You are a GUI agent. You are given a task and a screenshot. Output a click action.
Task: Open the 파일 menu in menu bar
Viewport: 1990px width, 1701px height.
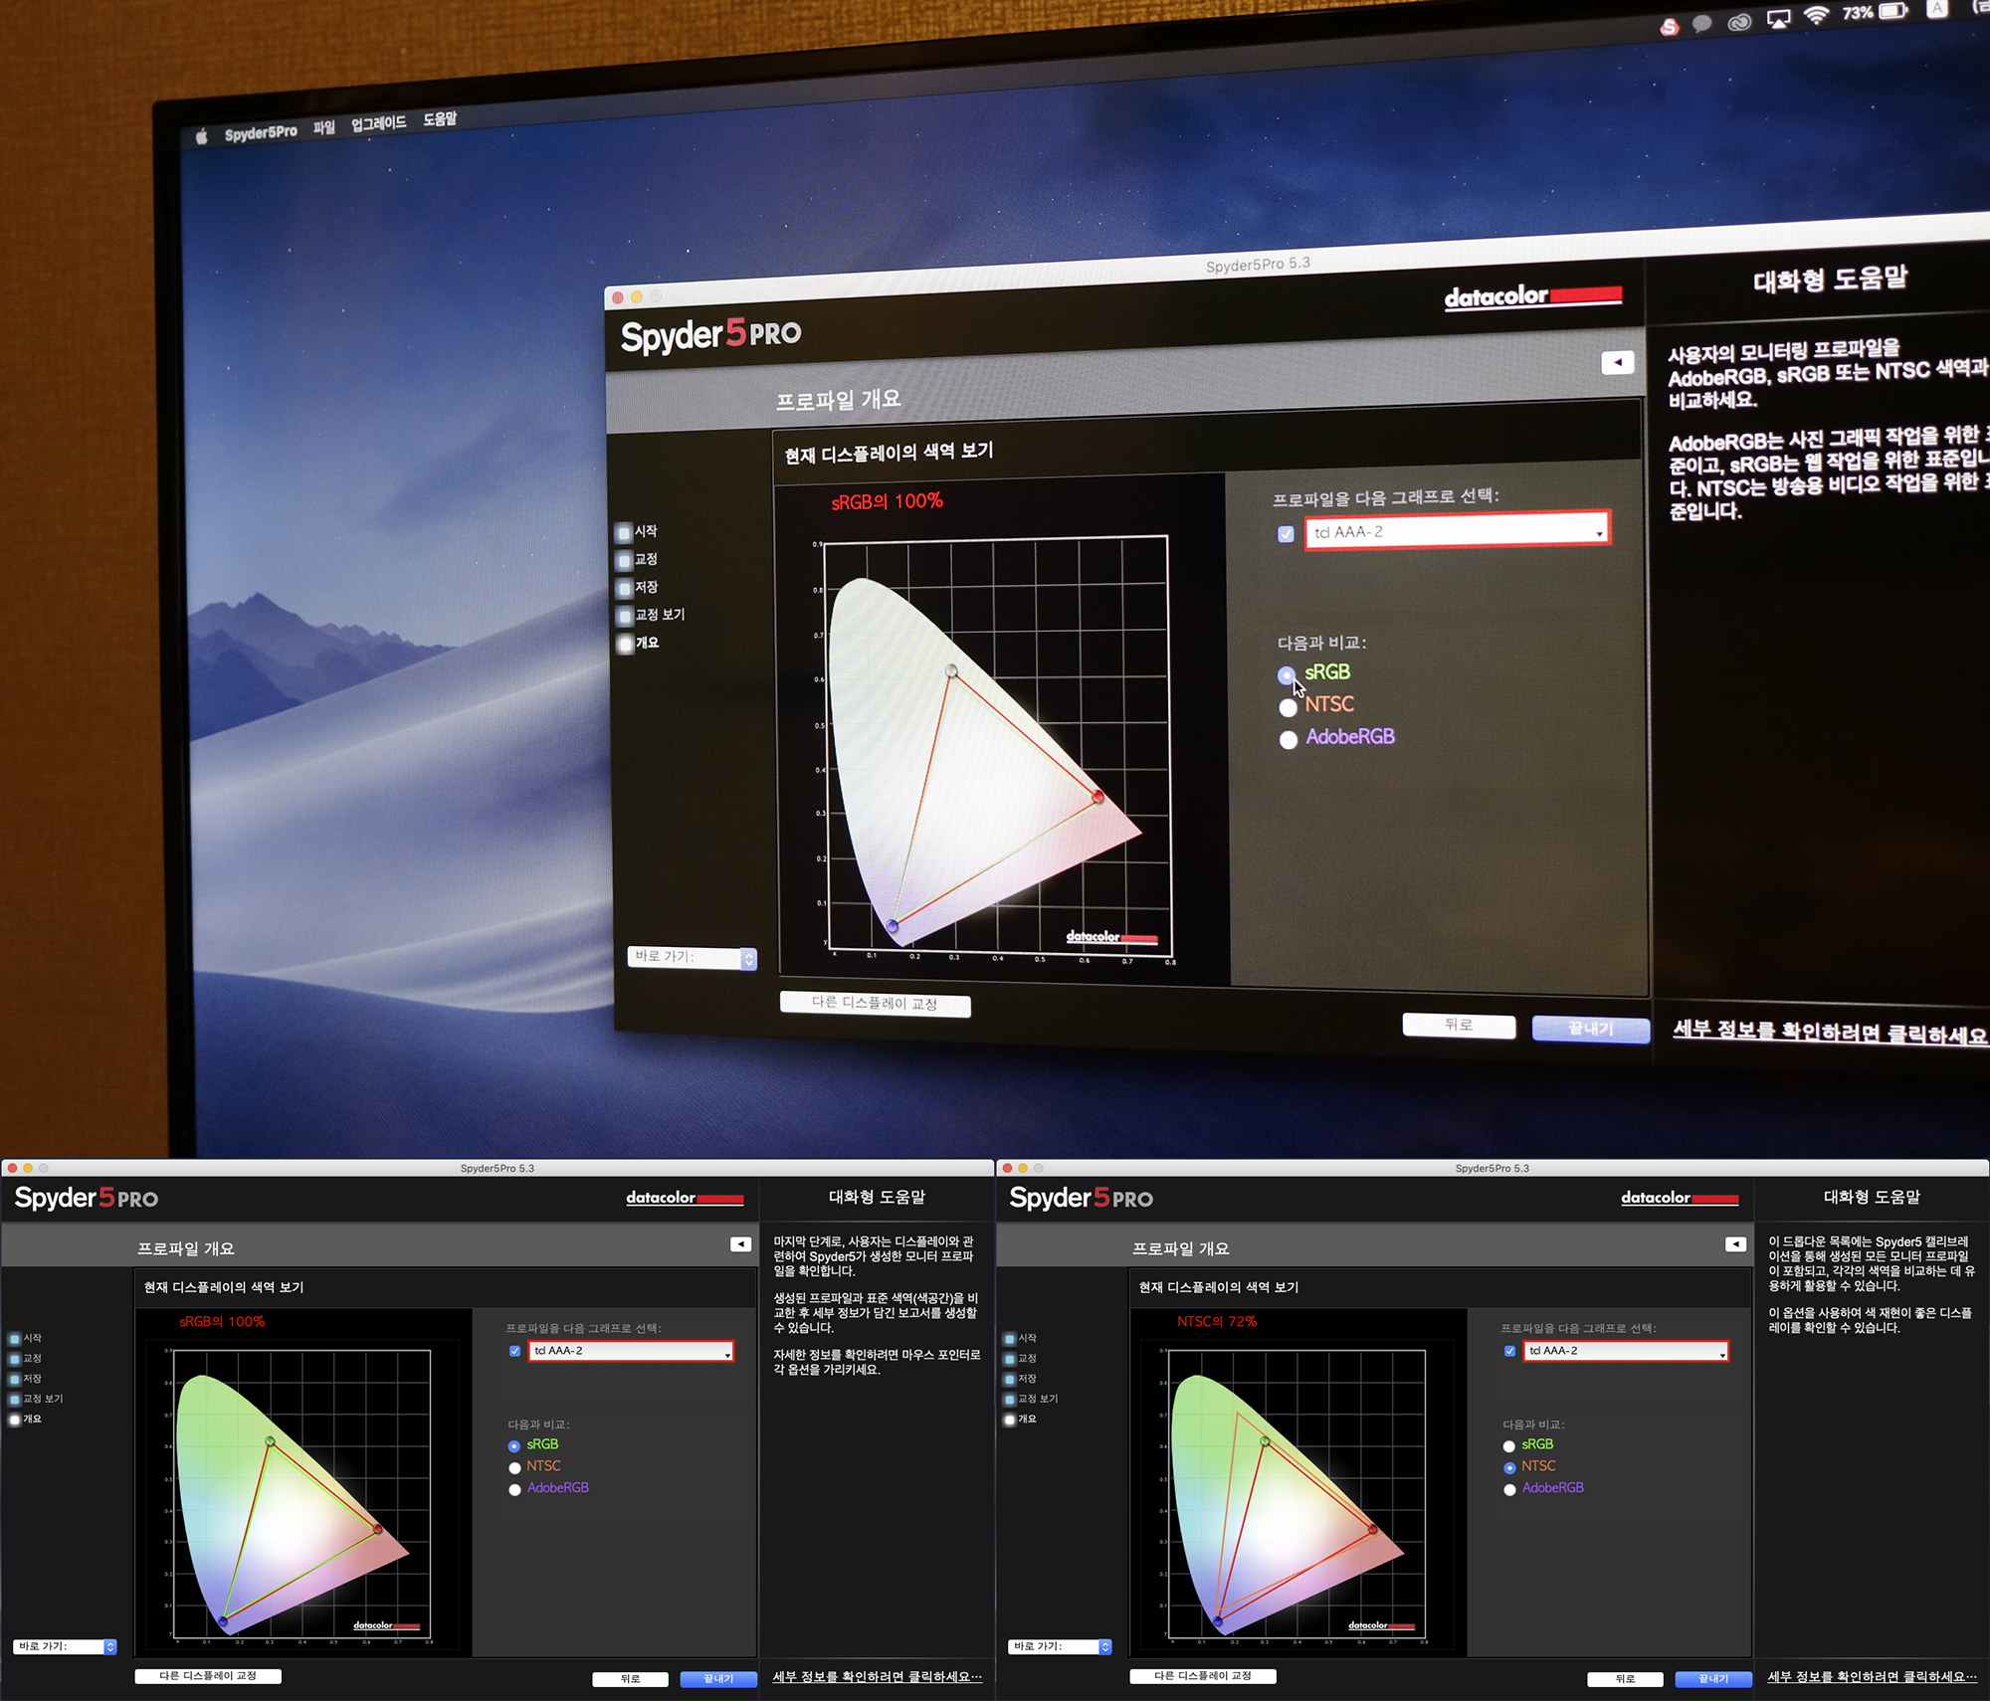pyautogui.click(x=324, y=127)
